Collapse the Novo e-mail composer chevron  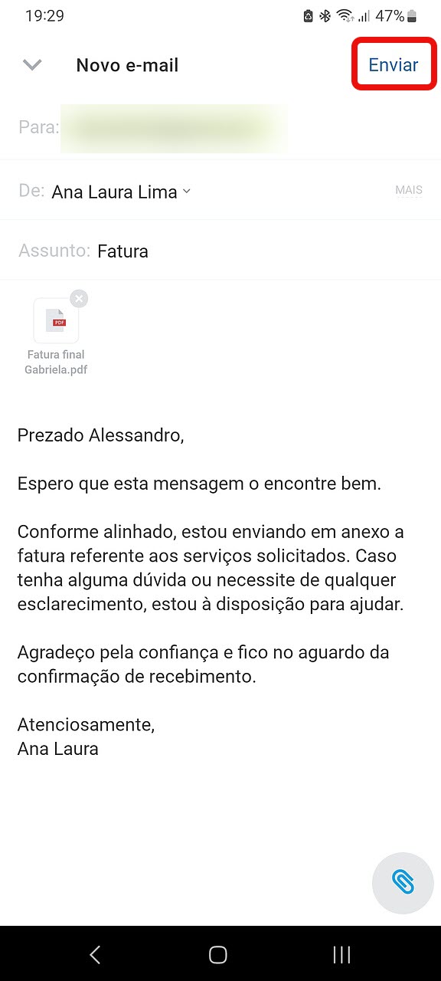tap(32, 65)
